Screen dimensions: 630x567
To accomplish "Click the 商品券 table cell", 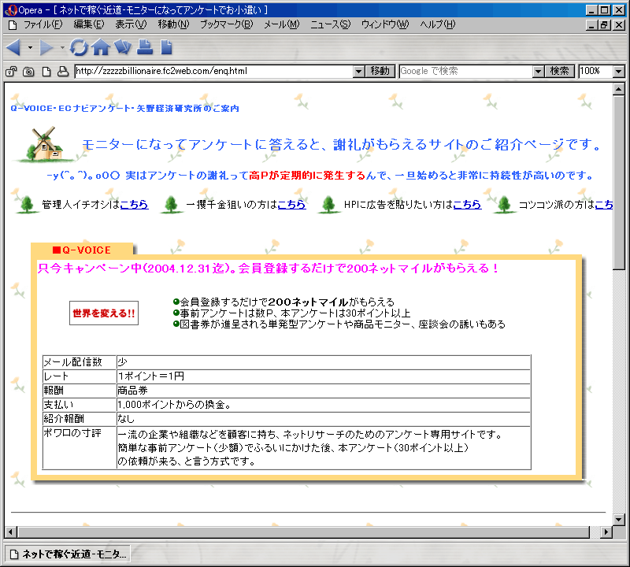I will point(324,391).
